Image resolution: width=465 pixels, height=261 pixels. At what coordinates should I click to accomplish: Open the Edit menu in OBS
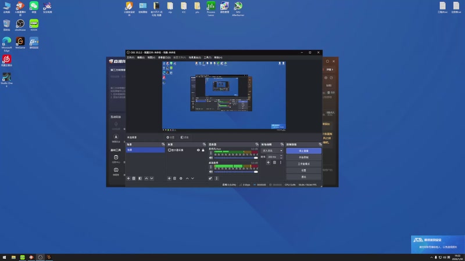141,57
